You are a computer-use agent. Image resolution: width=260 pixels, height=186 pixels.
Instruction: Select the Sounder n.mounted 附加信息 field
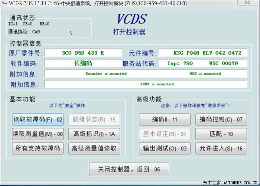click(x=146, y=74)
